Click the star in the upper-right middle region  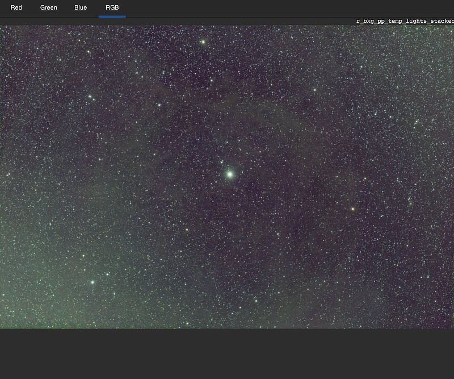[314, 90]
